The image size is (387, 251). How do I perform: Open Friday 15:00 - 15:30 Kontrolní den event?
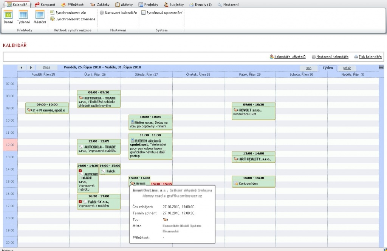[254, 181]
